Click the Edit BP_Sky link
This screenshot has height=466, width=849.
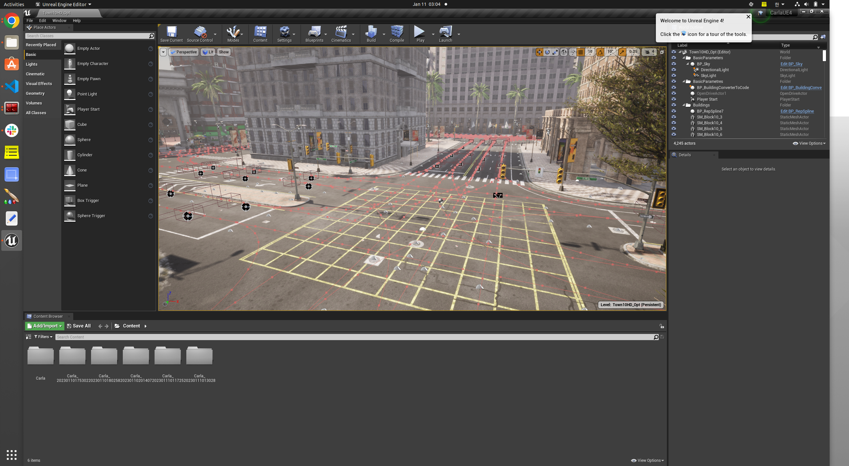(791, 64)
